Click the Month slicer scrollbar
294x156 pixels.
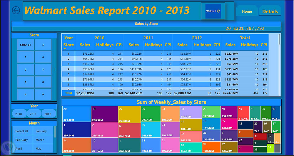(55, 132)
